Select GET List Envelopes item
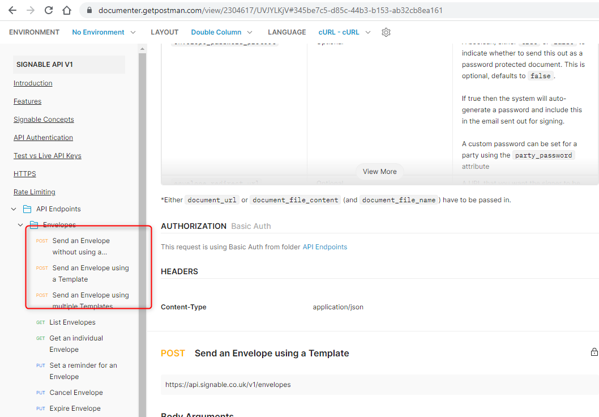599x417 pixels. (x=66, y=322)
